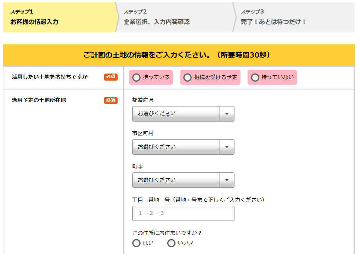Switch to the ステップ3 完了 step

coord(293,17)
